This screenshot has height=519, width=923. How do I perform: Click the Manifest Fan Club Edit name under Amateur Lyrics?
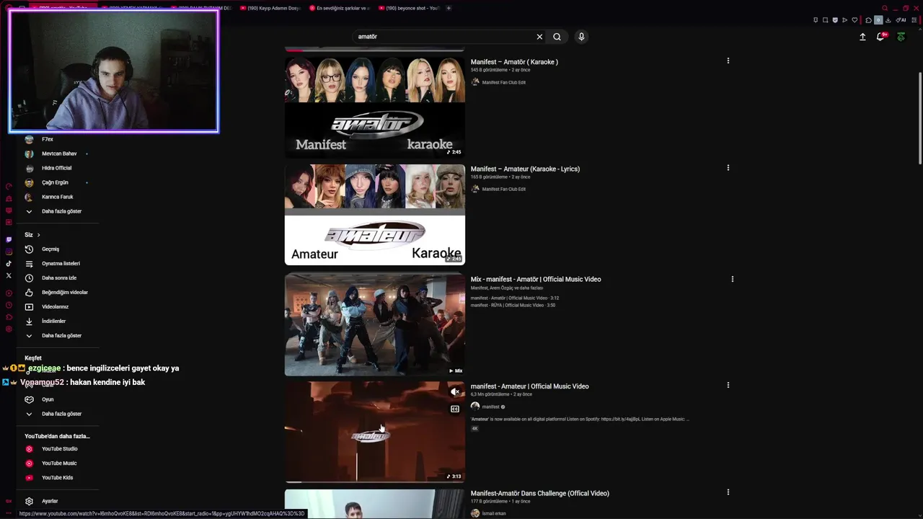tap(504, 189)
